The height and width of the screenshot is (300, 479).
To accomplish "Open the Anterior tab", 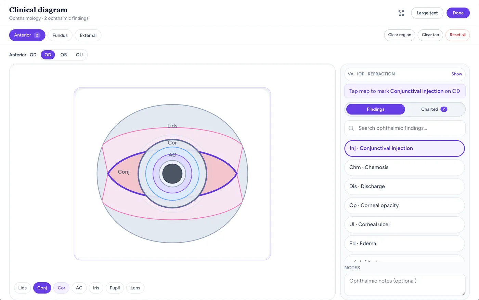I will 27,35.
